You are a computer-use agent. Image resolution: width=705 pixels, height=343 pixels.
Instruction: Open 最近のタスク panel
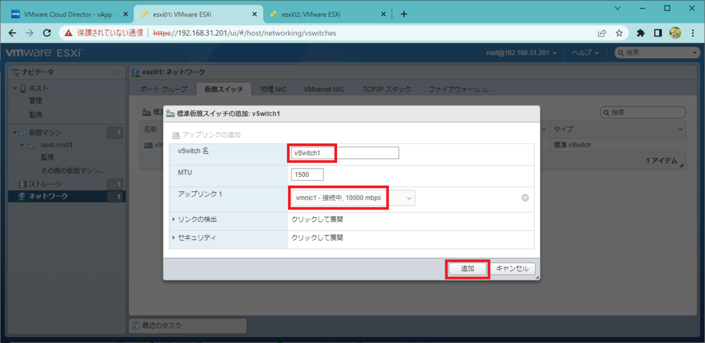tap(187, 325)
